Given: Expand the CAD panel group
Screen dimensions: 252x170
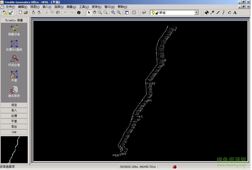Looking at the screenshot, I should pos(14,132).
